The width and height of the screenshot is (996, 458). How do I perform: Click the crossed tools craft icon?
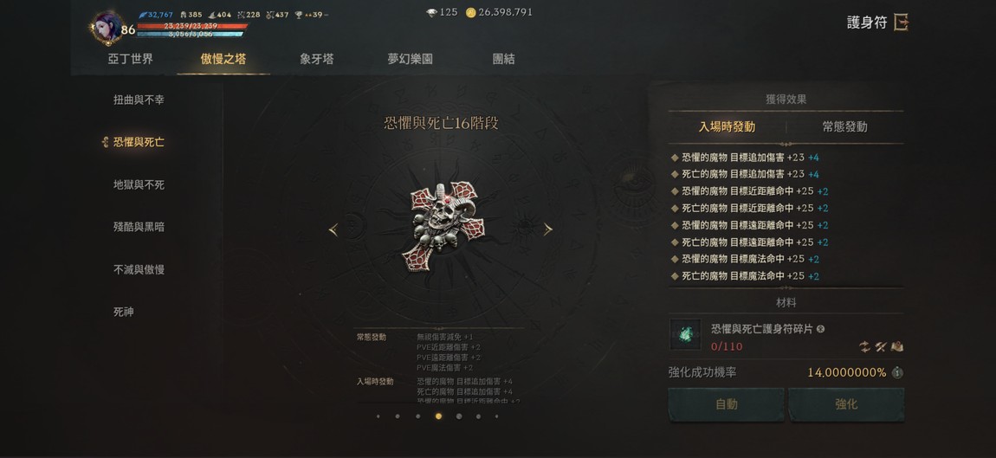pos(881,346)
